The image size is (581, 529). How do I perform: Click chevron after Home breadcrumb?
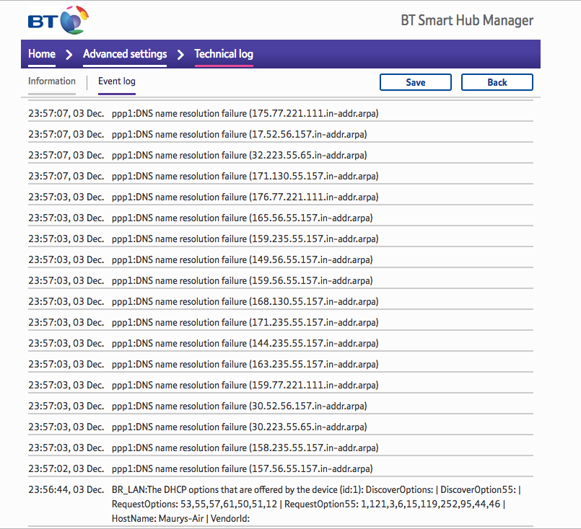click(x=69, y=55)
